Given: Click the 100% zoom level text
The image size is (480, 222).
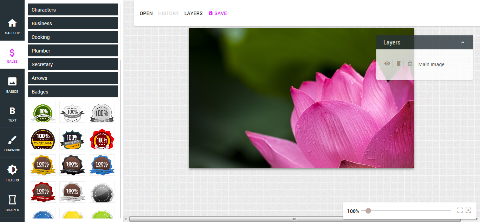Looking at the screenshot, I should pos(353,211).
